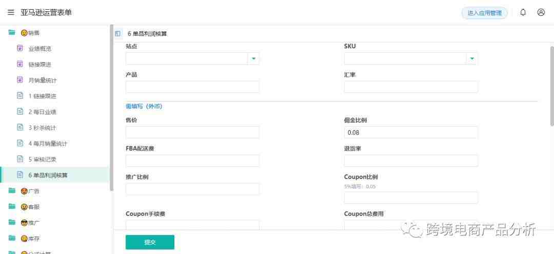Submit the form with 提交
This screenshot has height=254, width=554.
pos(150,242)
